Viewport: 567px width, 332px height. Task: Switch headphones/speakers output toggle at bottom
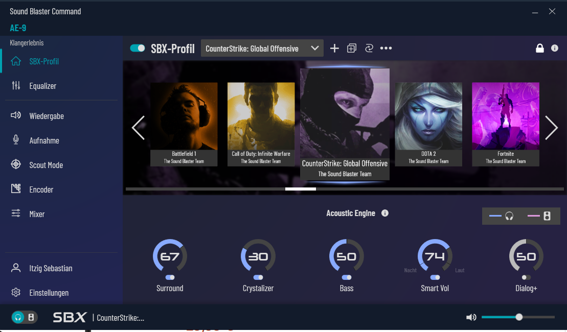pos(25,317)
